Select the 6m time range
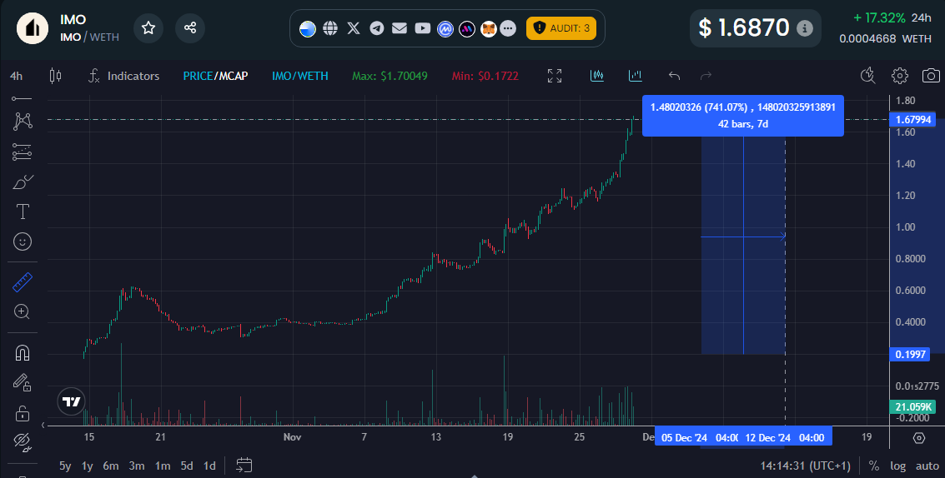Viewport: 945px width, 478px height. [x=111, y=466]
